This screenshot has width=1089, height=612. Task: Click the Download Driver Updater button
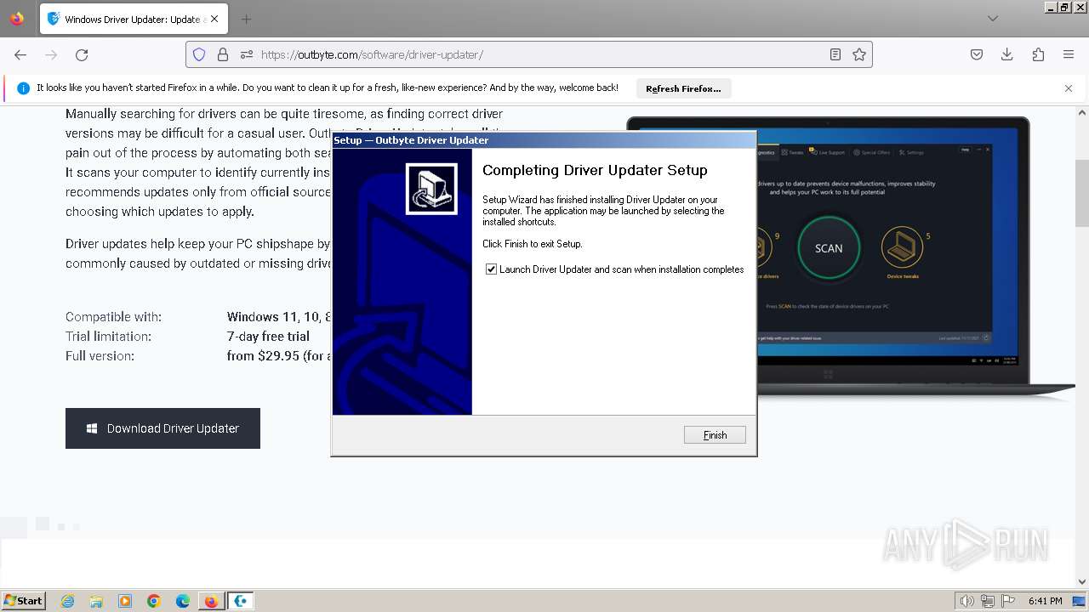(162, 428)
